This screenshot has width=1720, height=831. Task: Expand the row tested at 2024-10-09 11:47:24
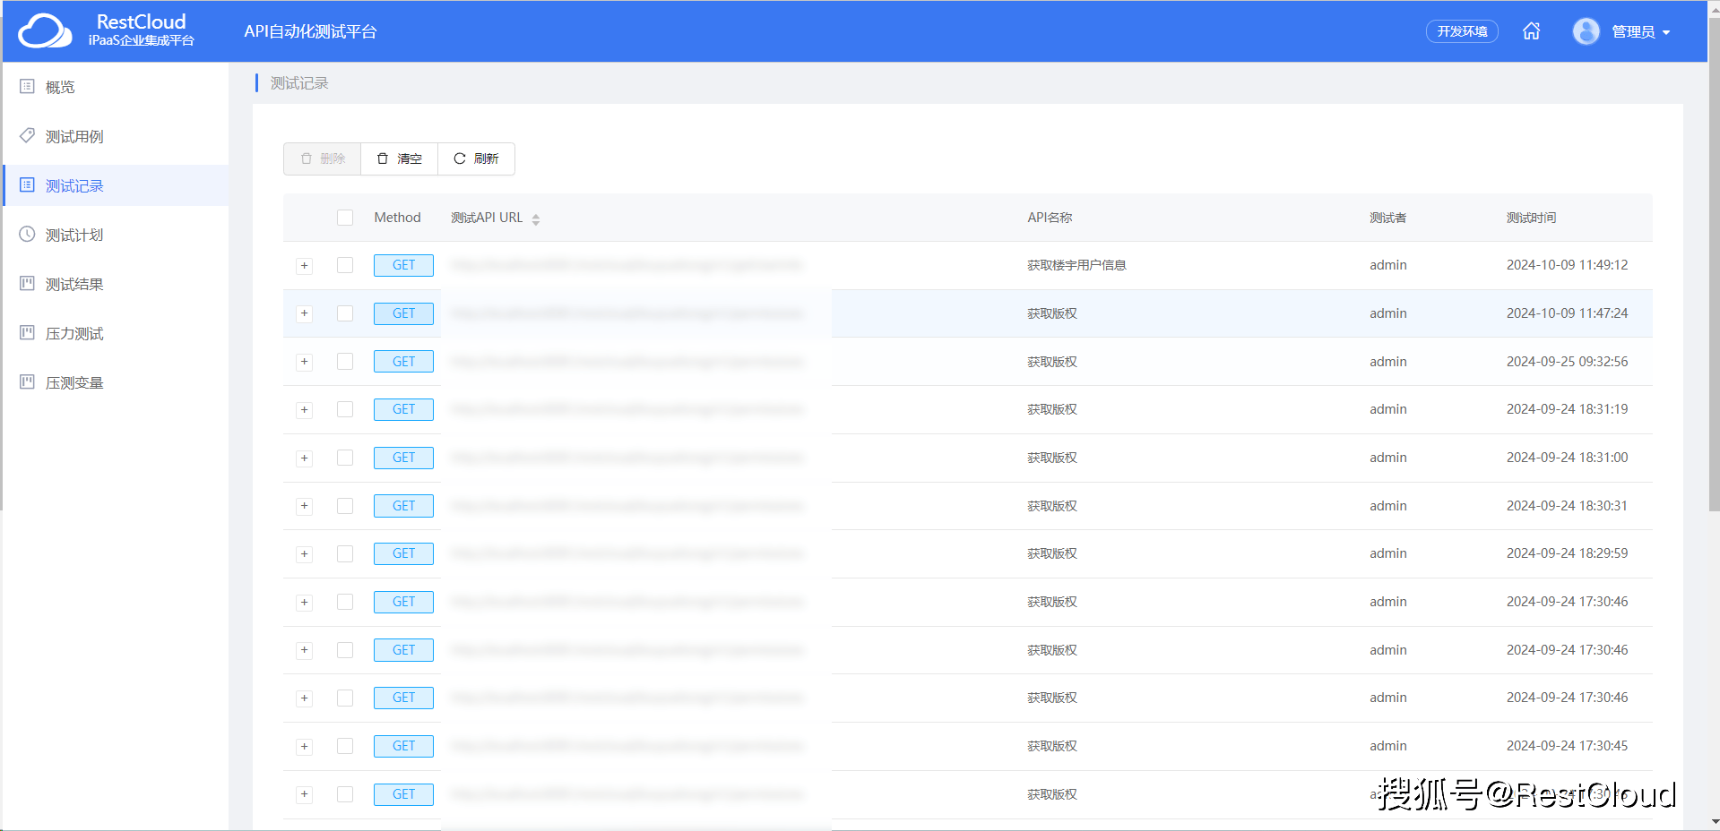(305, 313)
